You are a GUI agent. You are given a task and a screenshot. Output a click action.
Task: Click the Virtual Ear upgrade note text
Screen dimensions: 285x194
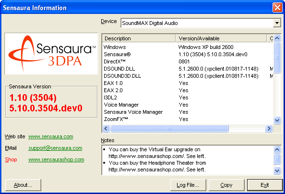click(157, 153)
